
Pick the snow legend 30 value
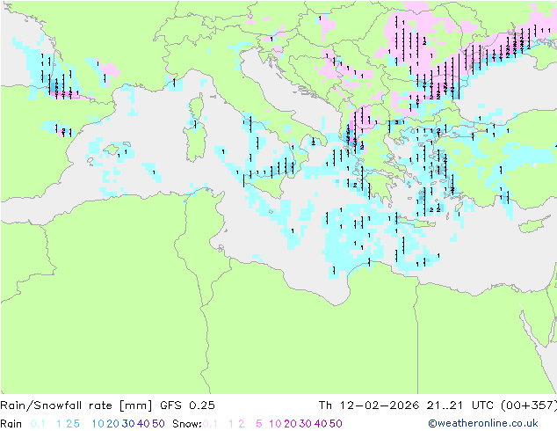point(306,424)
